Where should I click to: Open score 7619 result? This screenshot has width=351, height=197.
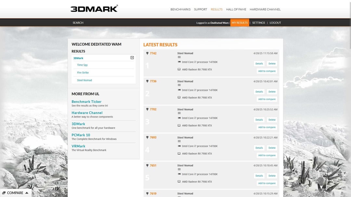[153, 193]
